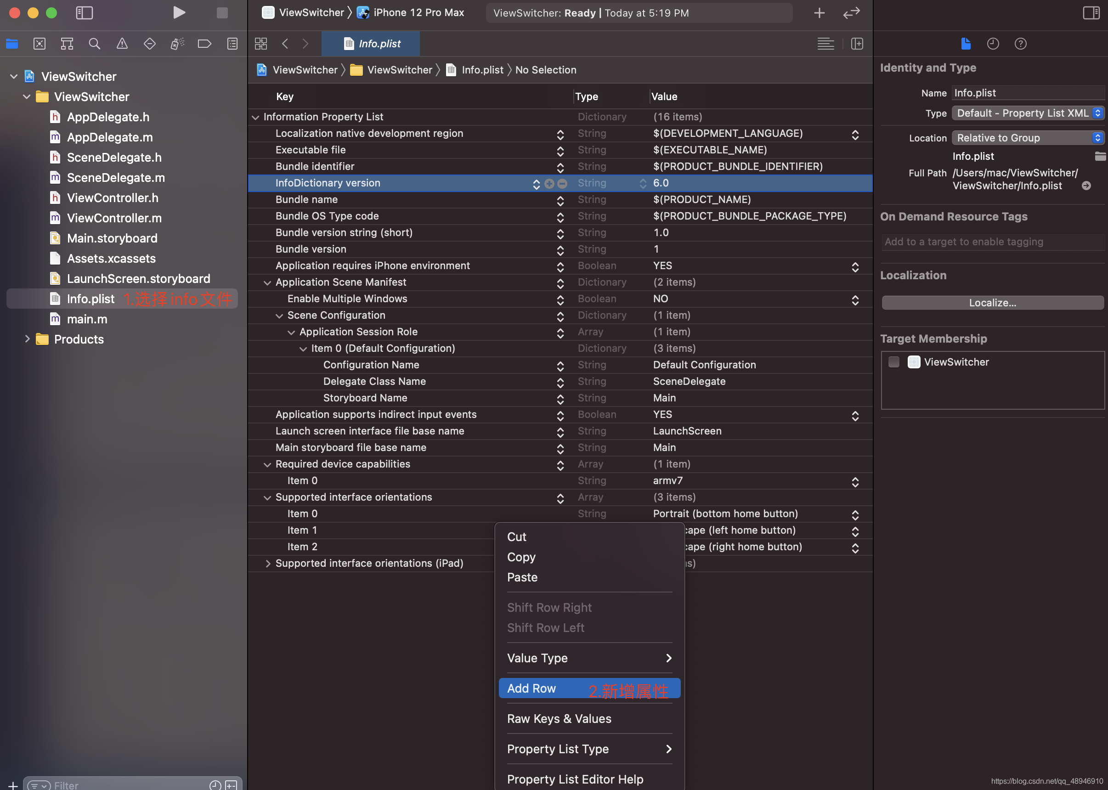Open the Project navigator folder icon
The image size is (1108, 790).
tap(12, 44)
